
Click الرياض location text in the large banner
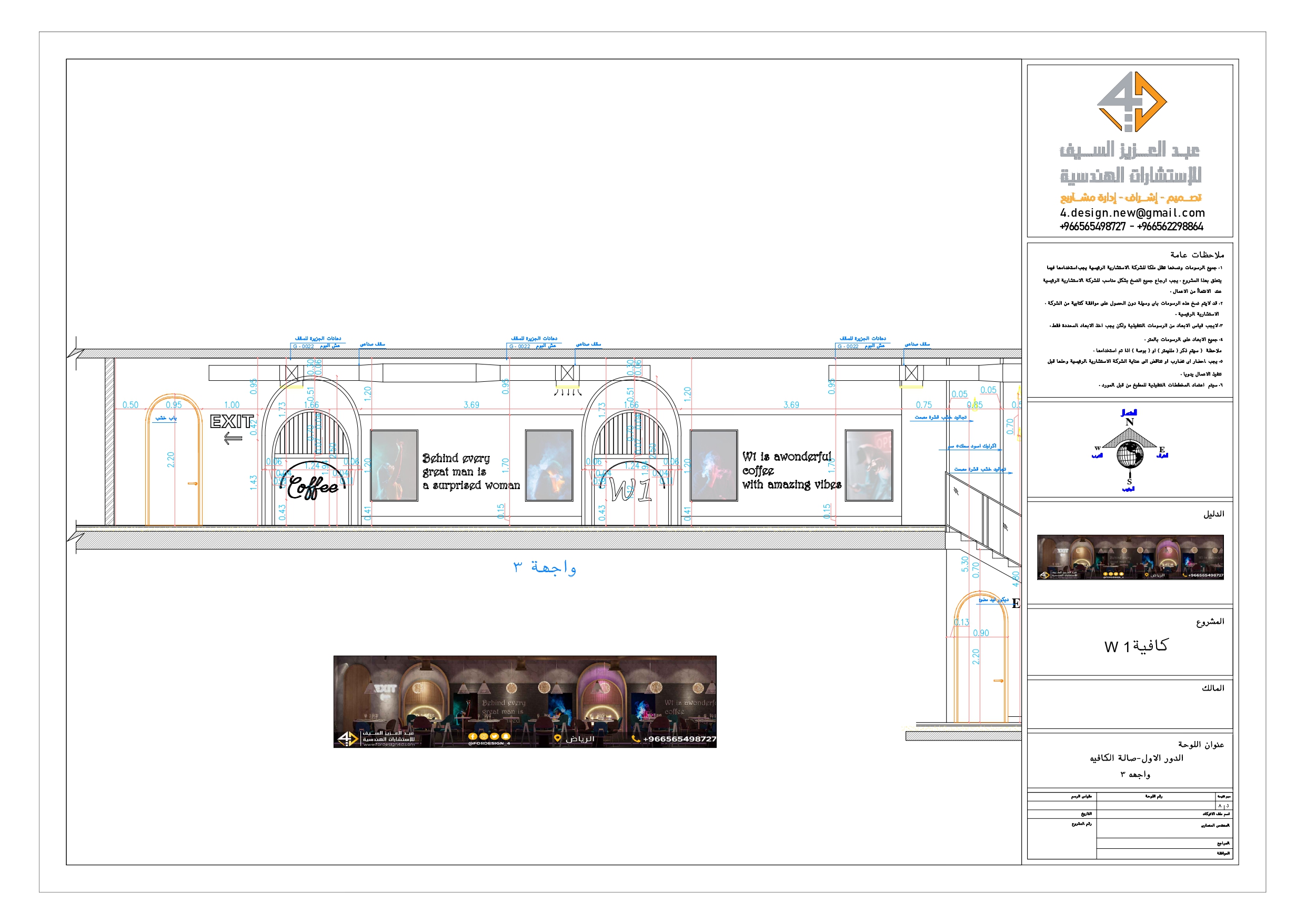(x=580, y=739)
